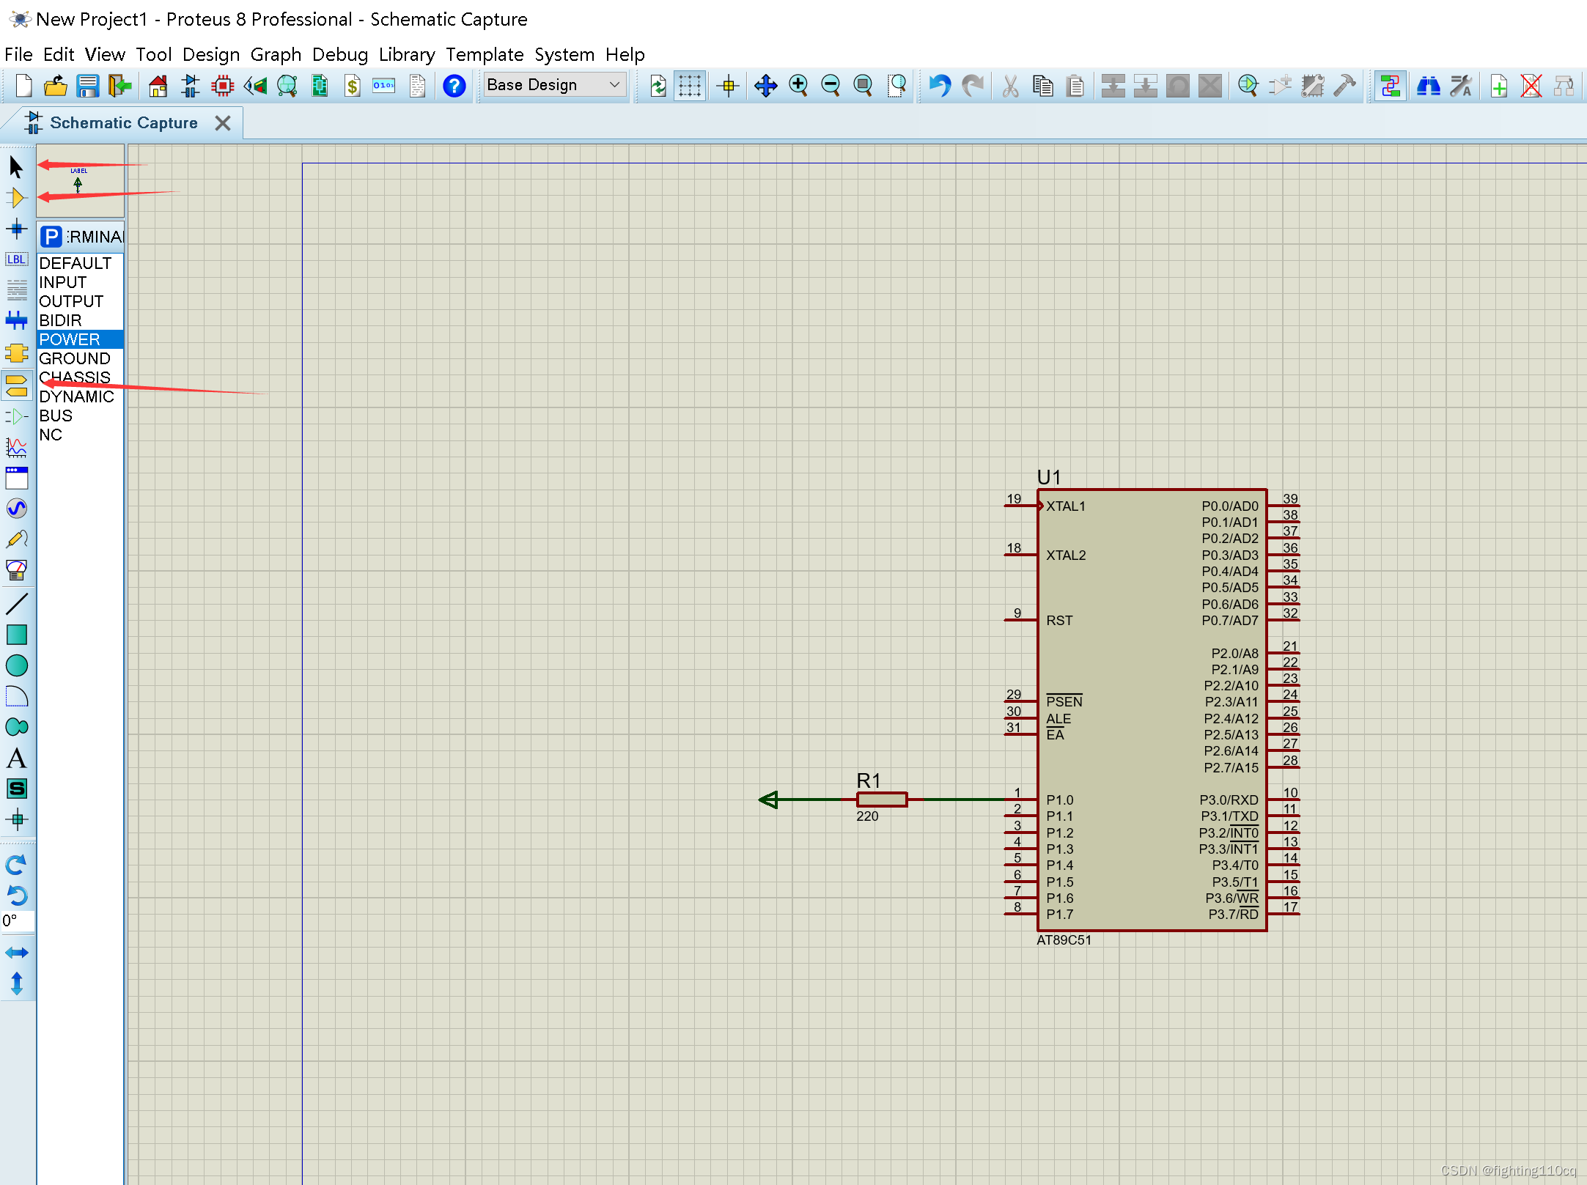This screenshot has width=1587, height=1185.
Task: Close the Schematic Capture tab
Action: [x=223, y=123]
